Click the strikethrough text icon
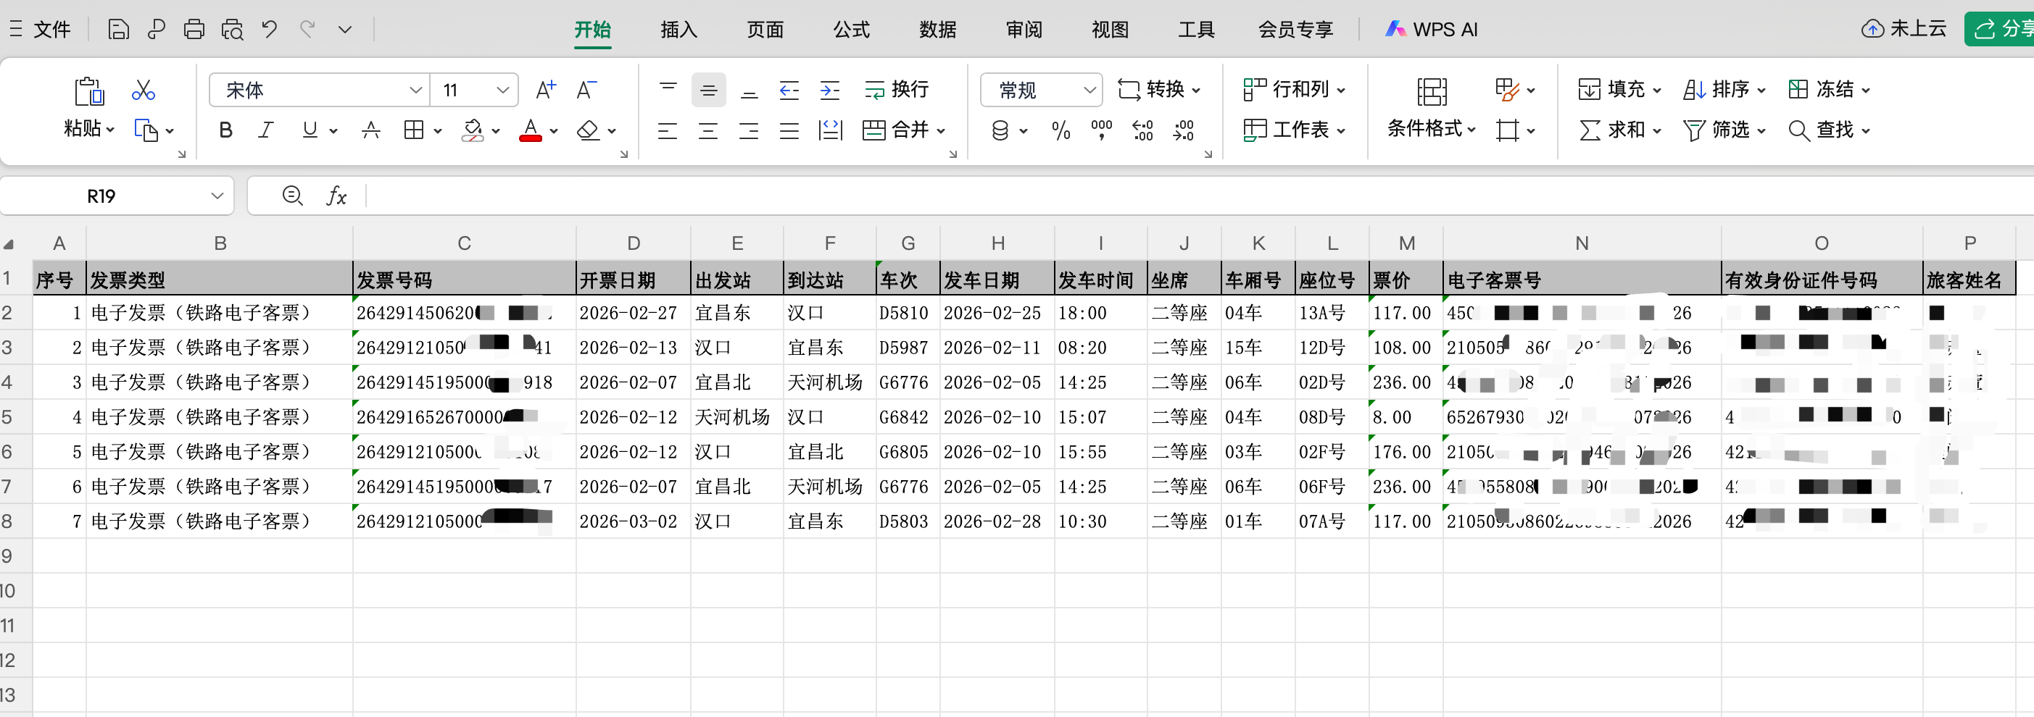The width and height of the screenshot is (2034, 717). pyautogui.click(x=370, y=130)
